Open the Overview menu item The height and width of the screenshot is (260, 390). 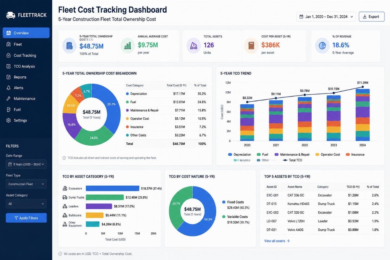tap(26, 33)
